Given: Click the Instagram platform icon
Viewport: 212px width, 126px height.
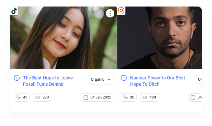Looking at the screenshot, I should (x=121, y=11).
